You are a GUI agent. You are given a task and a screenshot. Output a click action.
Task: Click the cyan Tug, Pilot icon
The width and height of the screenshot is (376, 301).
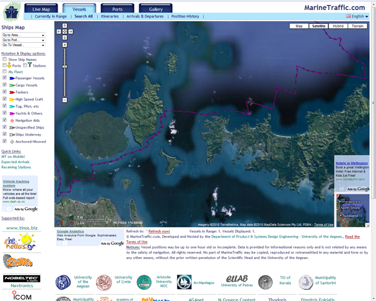pos(12,107)
